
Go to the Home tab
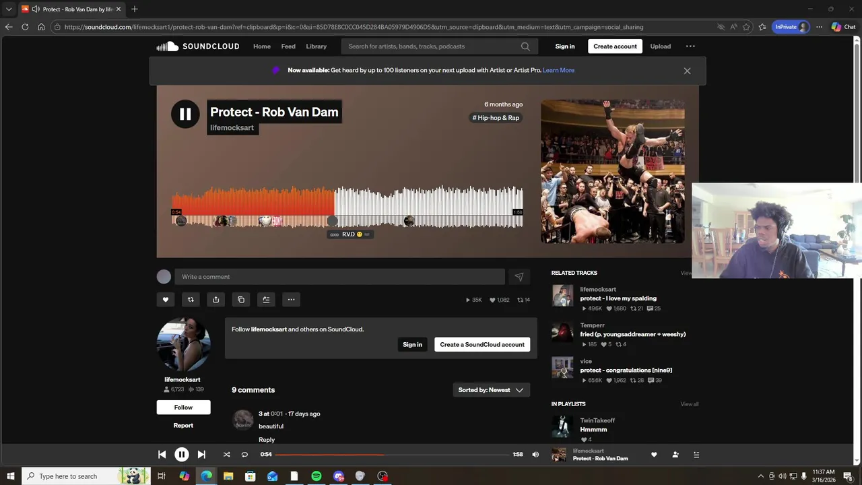(x=262, y=46)
